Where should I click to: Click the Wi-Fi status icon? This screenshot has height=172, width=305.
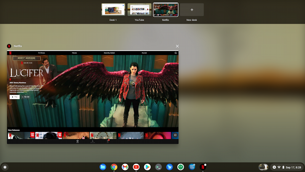(279, 167)
